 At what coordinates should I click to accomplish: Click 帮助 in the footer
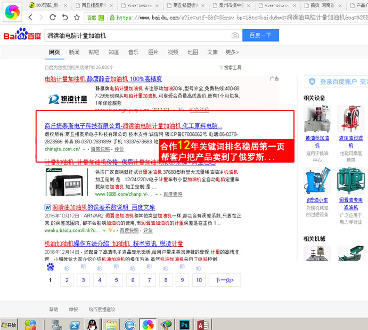tap(53, 309)
